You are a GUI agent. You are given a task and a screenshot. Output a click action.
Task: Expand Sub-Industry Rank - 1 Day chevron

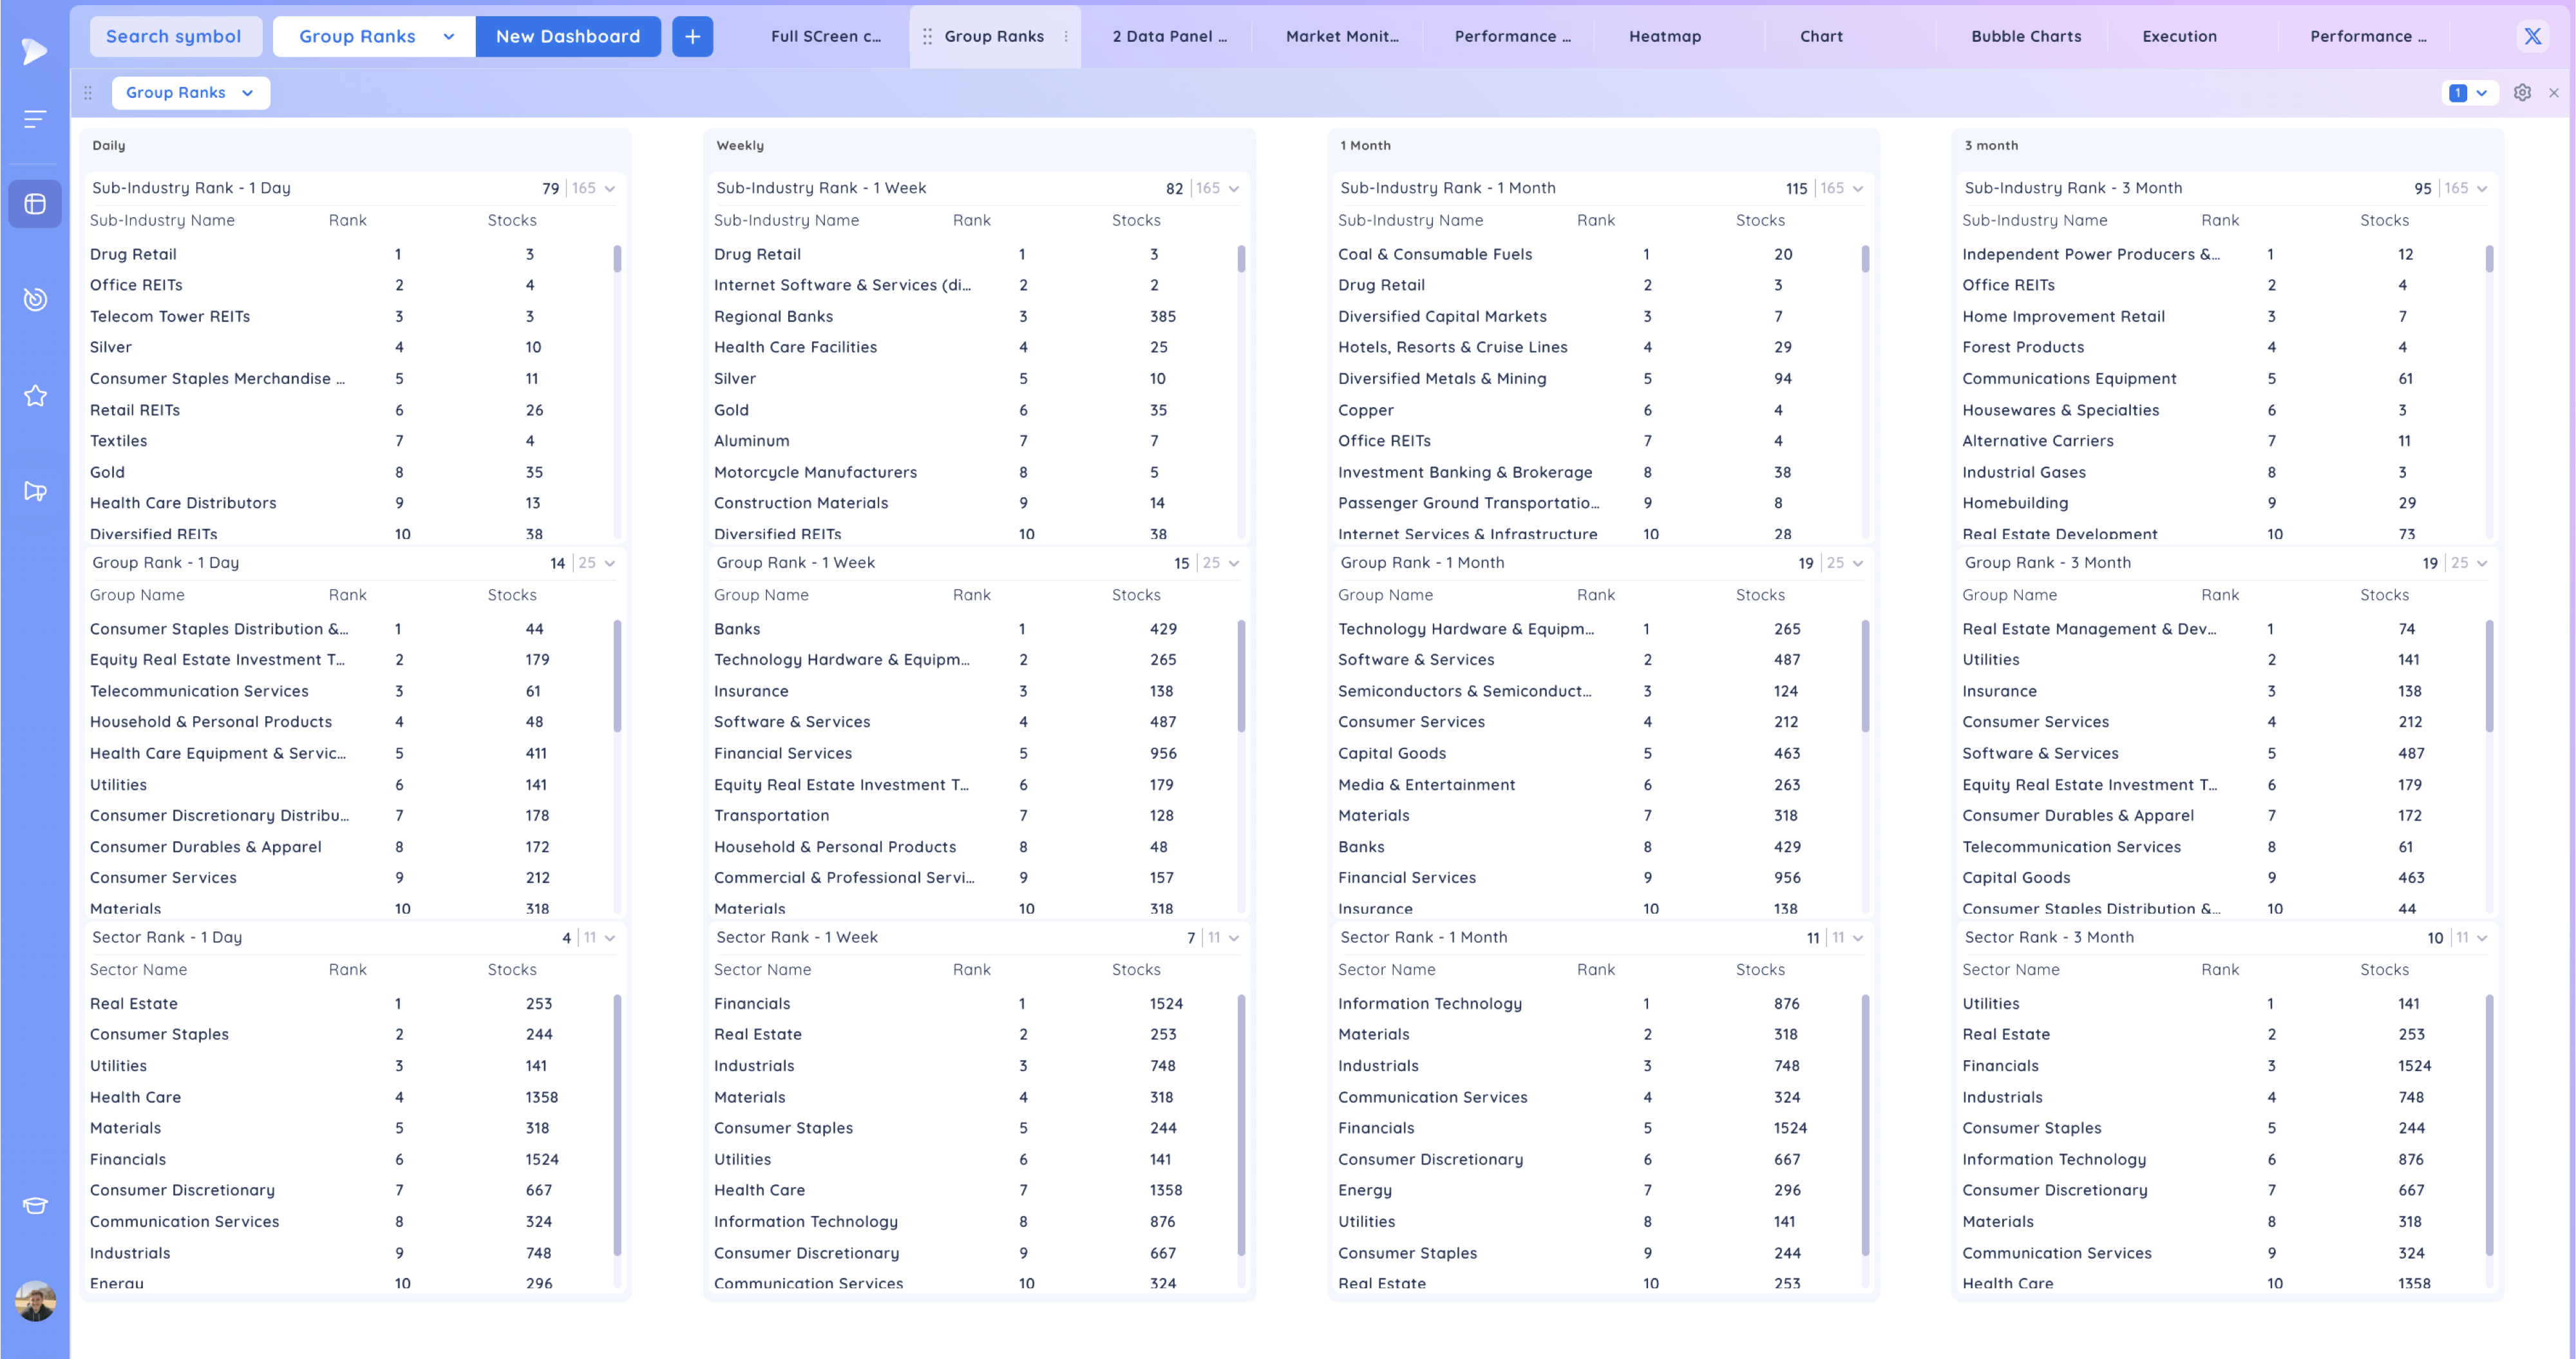point(610,189)
